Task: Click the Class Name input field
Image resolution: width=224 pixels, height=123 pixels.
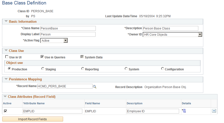Action: (x=68, y=28)
